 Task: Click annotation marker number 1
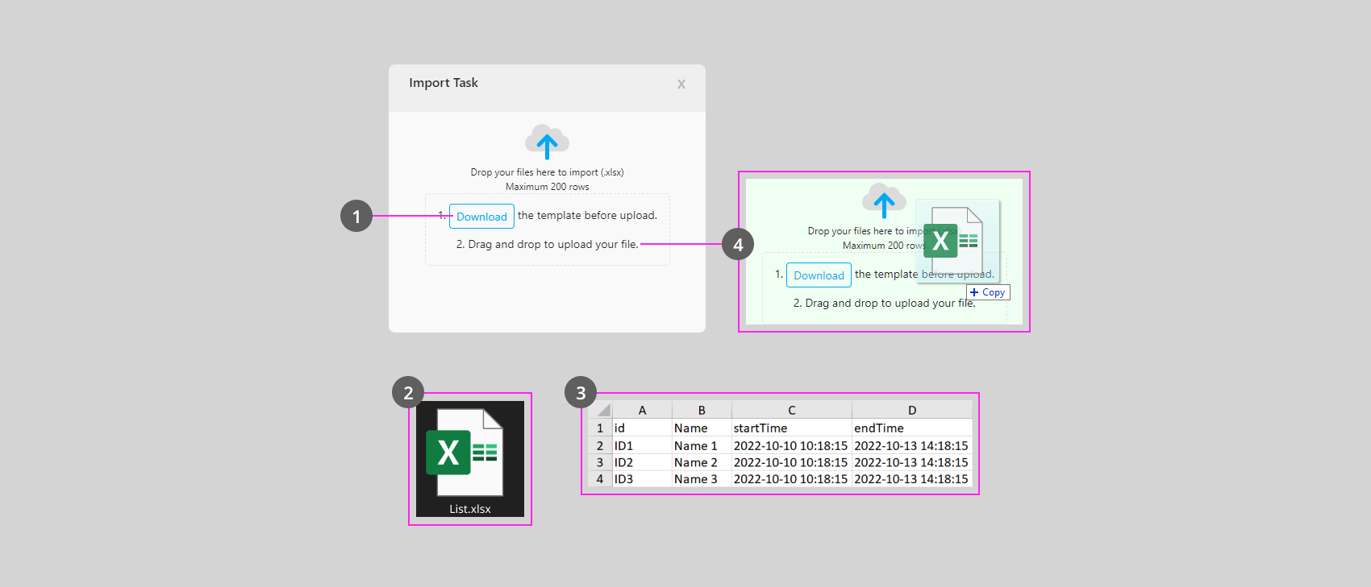coord(356,216)
